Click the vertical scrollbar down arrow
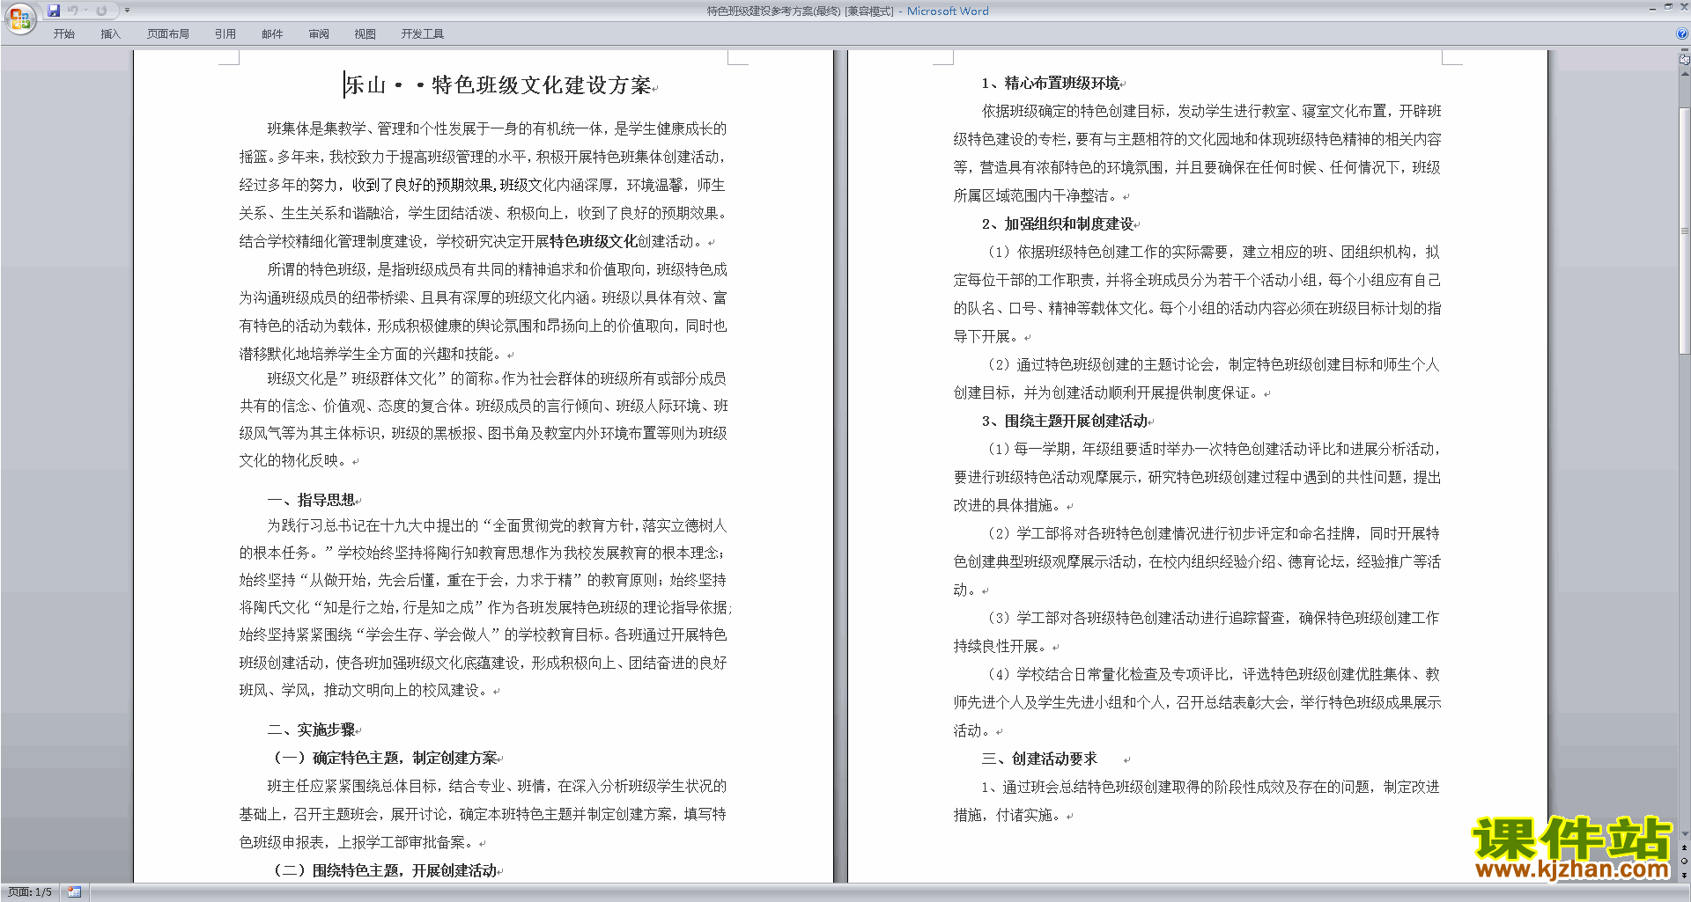Viewport: 1691px width, 902px height. (1684, 834)
